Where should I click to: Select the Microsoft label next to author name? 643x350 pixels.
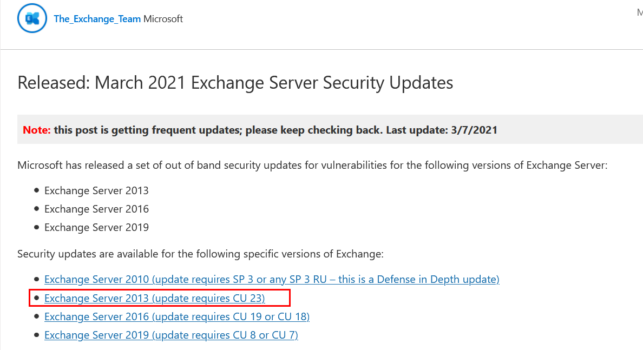164,18
